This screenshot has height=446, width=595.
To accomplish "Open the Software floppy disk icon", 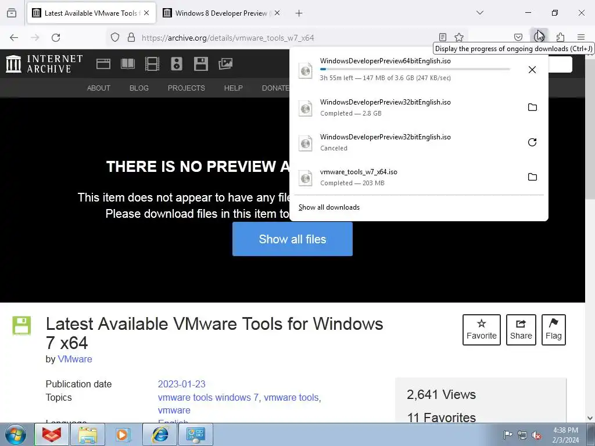I will click(x=200, y=64).
